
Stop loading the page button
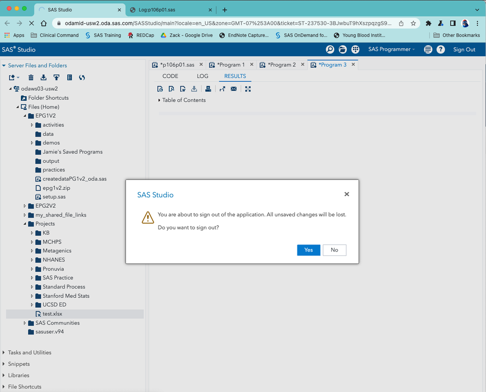[x=31, y=23]
